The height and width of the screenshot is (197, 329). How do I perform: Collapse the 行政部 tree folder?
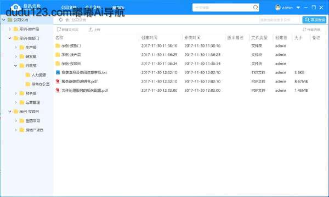(x=16, y=66)
